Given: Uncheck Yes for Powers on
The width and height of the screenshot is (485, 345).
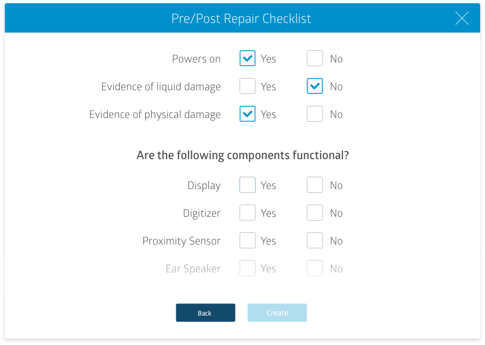Looking at the screenshot, I should [x=247, y=59].
